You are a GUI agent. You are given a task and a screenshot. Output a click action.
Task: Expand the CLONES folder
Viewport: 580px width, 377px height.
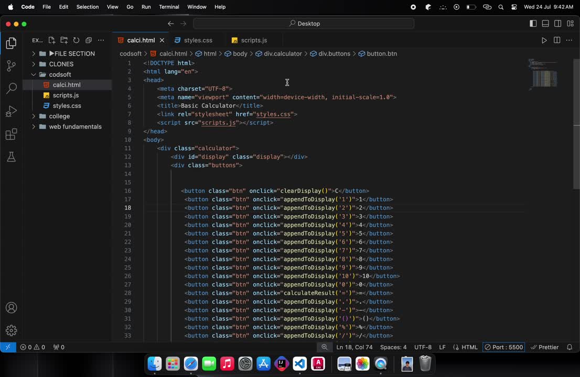pos(67,64)
